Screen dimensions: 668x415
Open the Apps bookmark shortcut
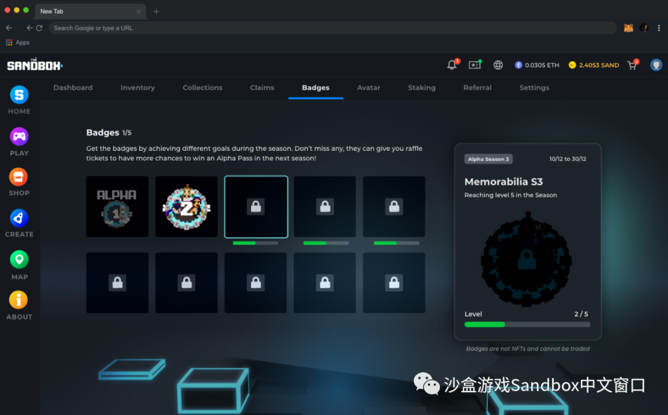pos(17,43)
